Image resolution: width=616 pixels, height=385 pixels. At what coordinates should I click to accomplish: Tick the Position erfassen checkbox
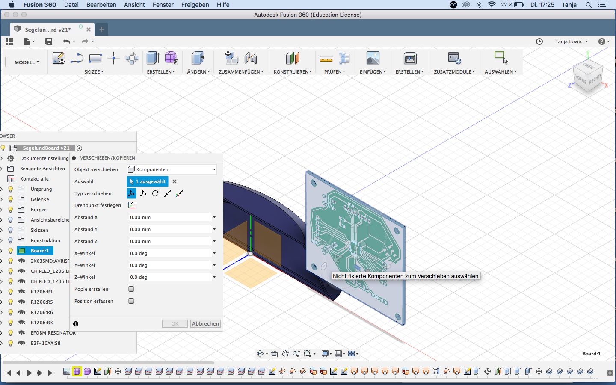pos(131,301)
